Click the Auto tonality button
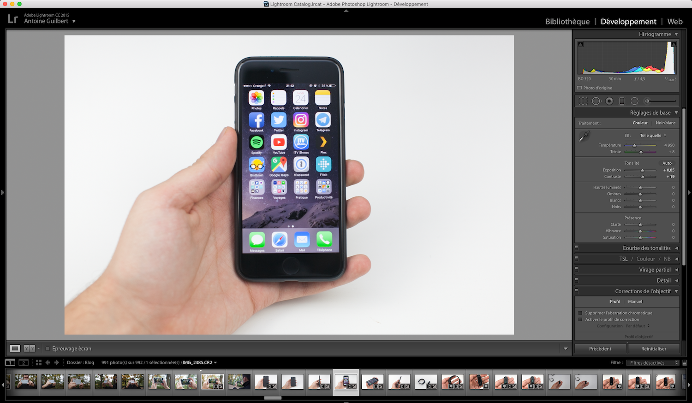Viewport: 692px width, 403px height. 667,163
